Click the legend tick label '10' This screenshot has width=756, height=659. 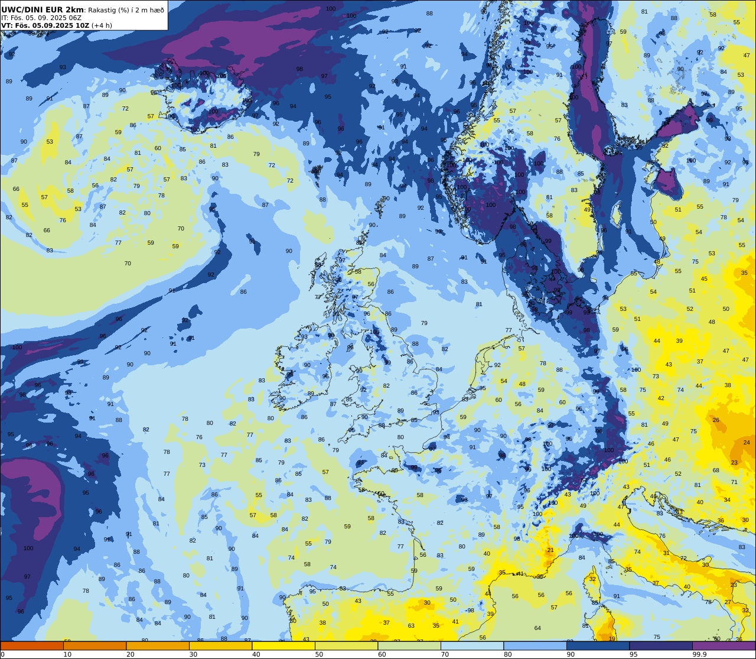[67, 654]
